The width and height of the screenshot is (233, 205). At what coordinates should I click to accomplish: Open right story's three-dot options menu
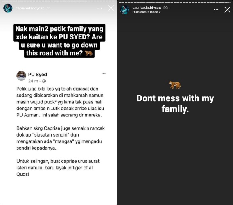[x=216, y=10]
